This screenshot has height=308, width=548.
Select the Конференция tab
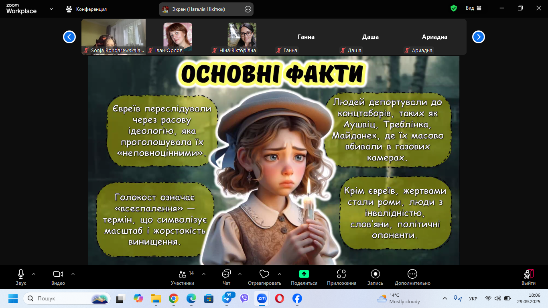tap(87, 9)
